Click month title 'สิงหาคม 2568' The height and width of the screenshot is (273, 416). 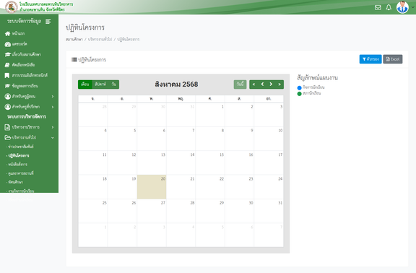pos(176,84)
